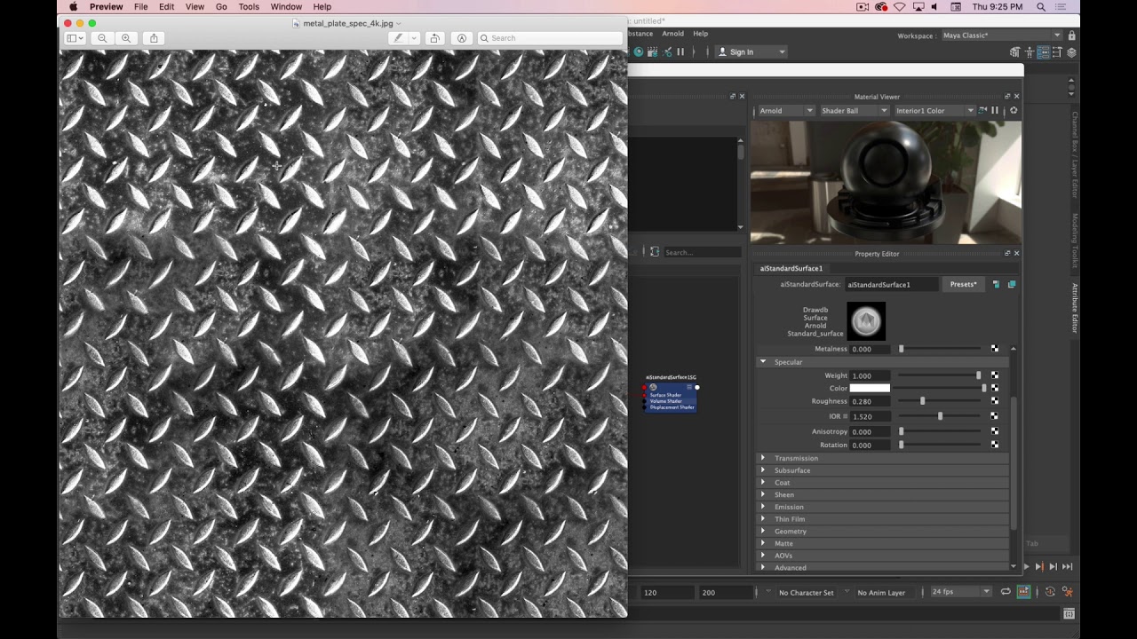Viewport: 1137px width, 639px height.
Task: Go to end of playback range
Action: click(x=1067, y=566)
